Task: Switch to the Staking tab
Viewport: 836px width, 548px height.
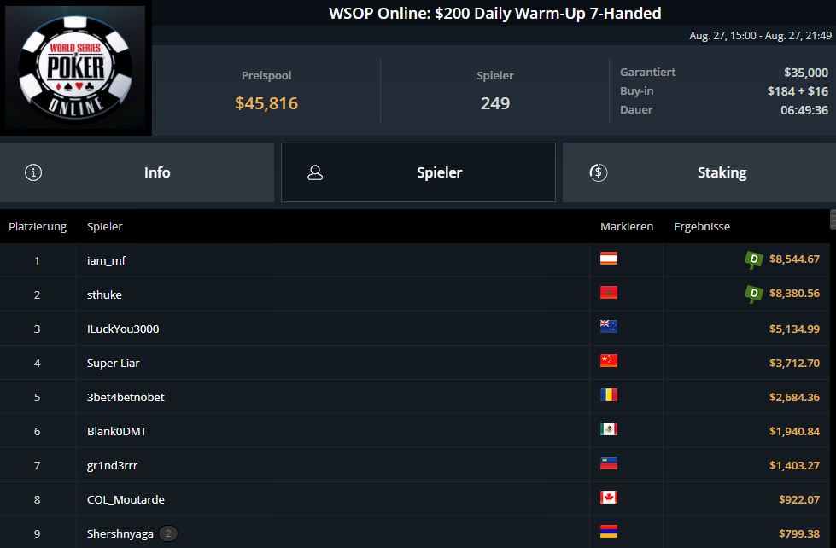Action: click(x=699, y=172)
